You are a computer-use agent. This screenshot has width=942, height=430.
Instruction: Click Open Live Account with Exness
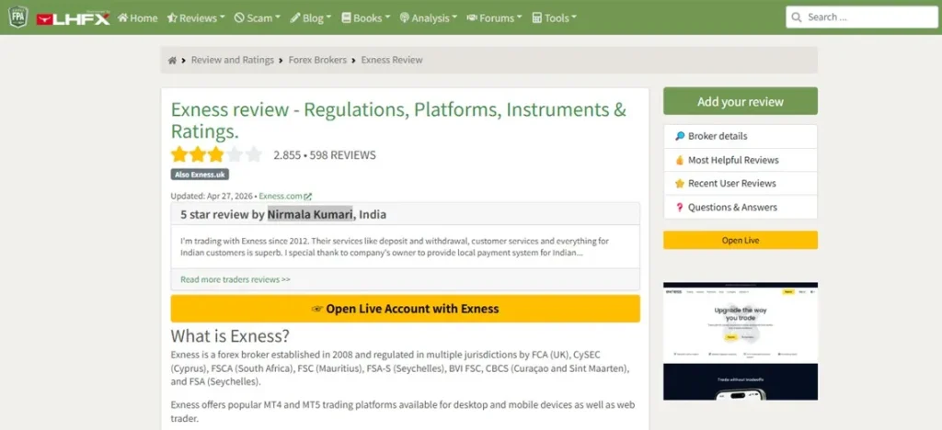(x=405, y=309)
